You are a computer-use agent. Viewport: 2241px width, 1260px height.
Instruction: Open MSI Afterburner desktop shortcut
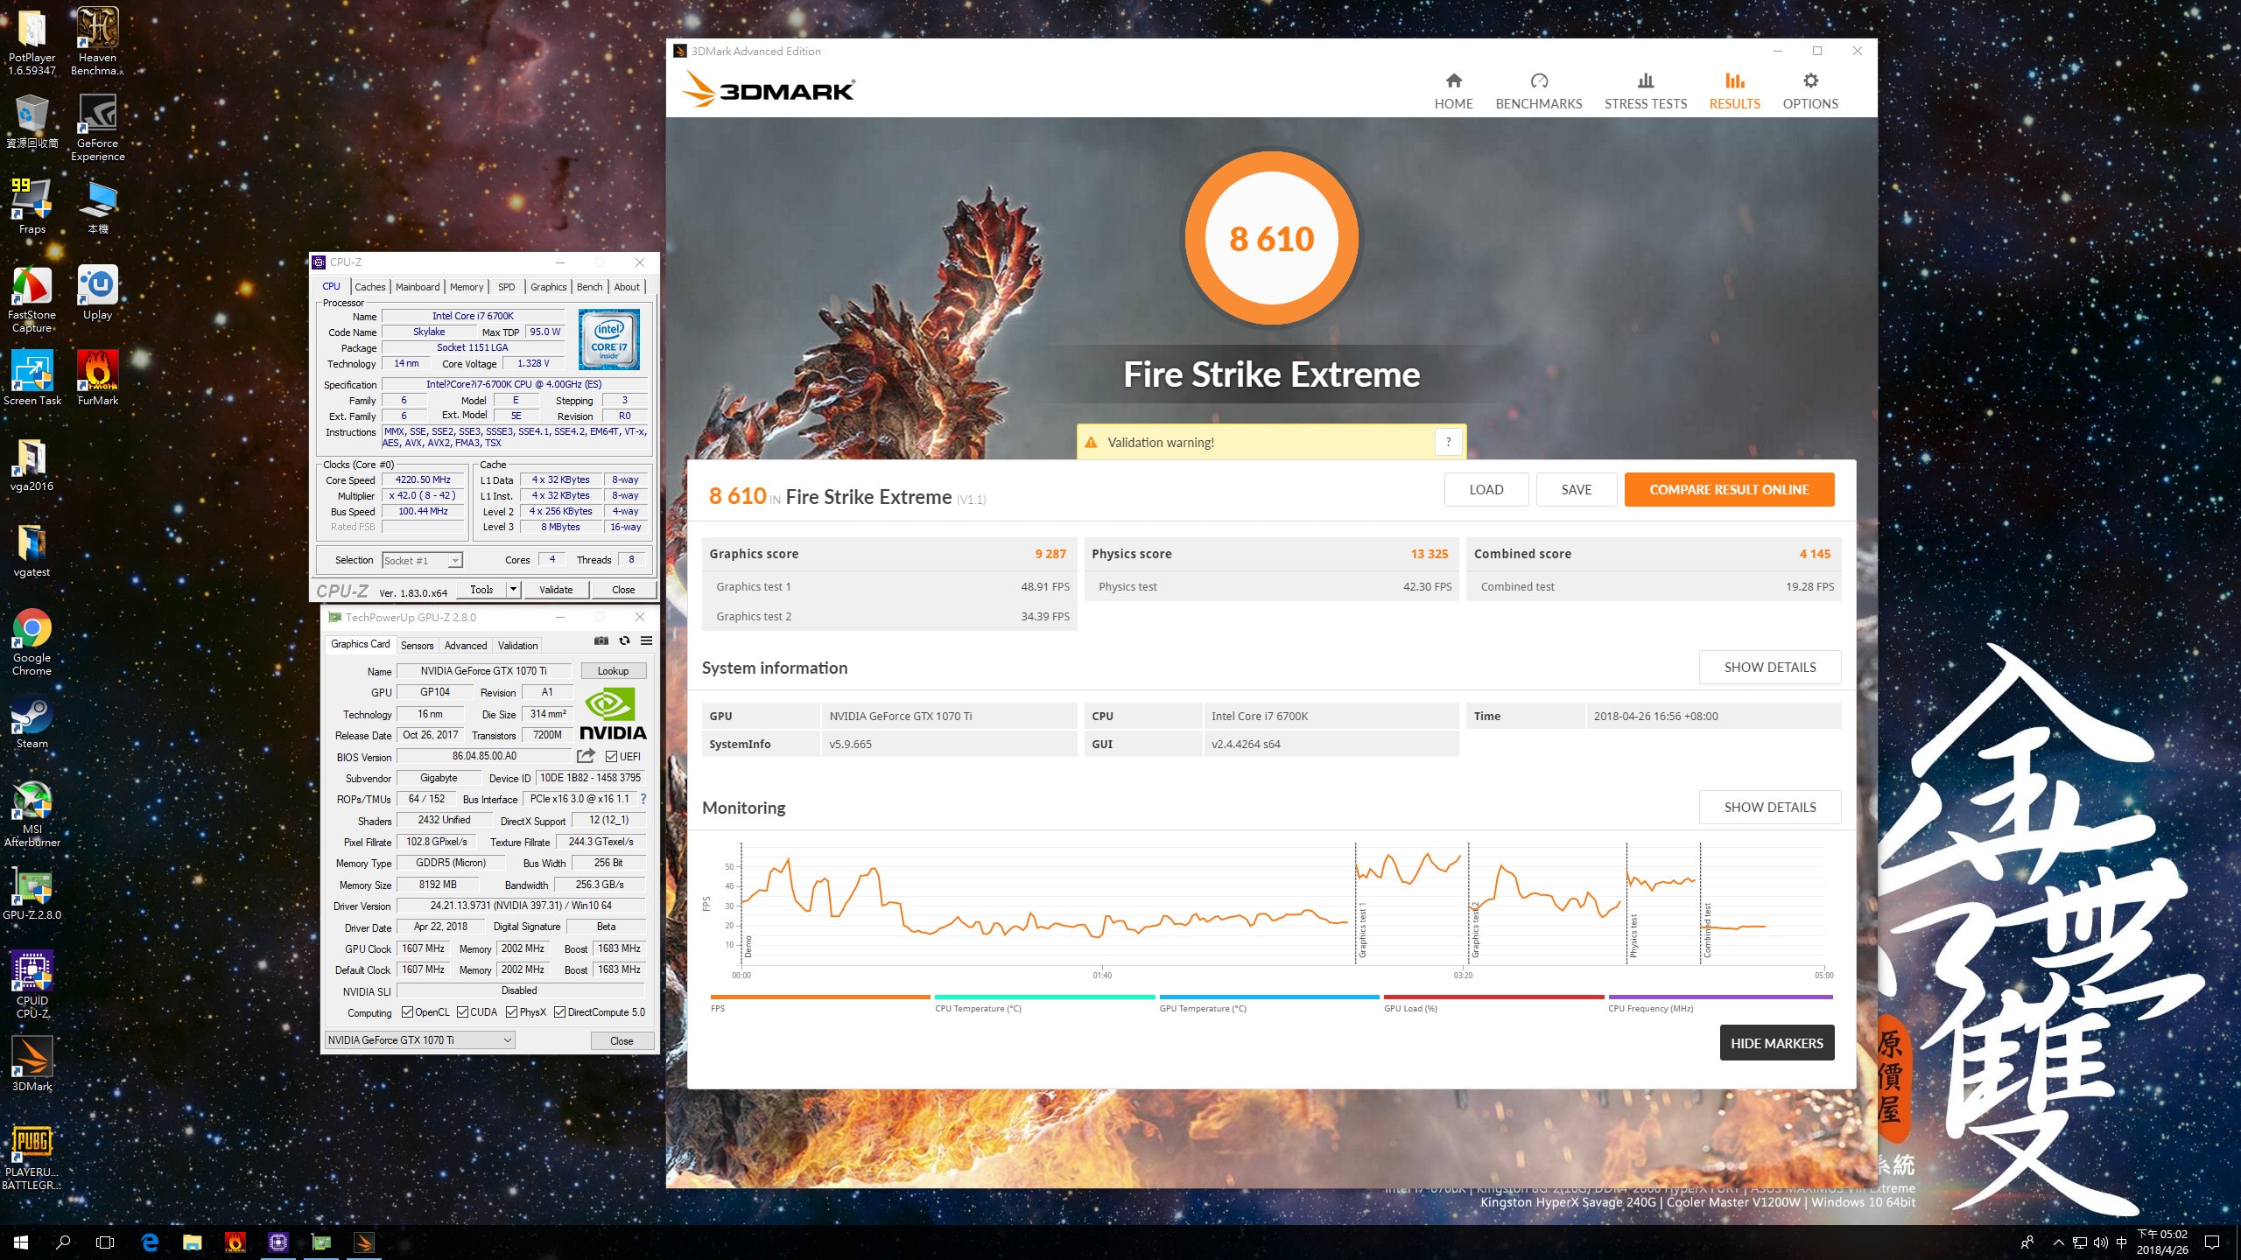tap(32, 814)
